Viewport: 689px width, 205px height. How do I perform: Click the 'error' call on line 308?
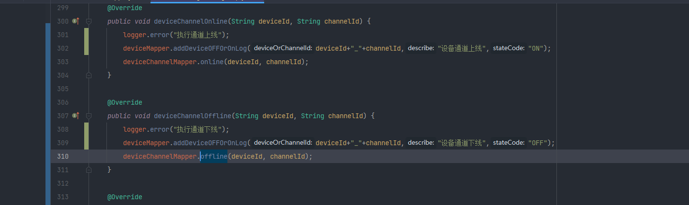tap(160, 129)
